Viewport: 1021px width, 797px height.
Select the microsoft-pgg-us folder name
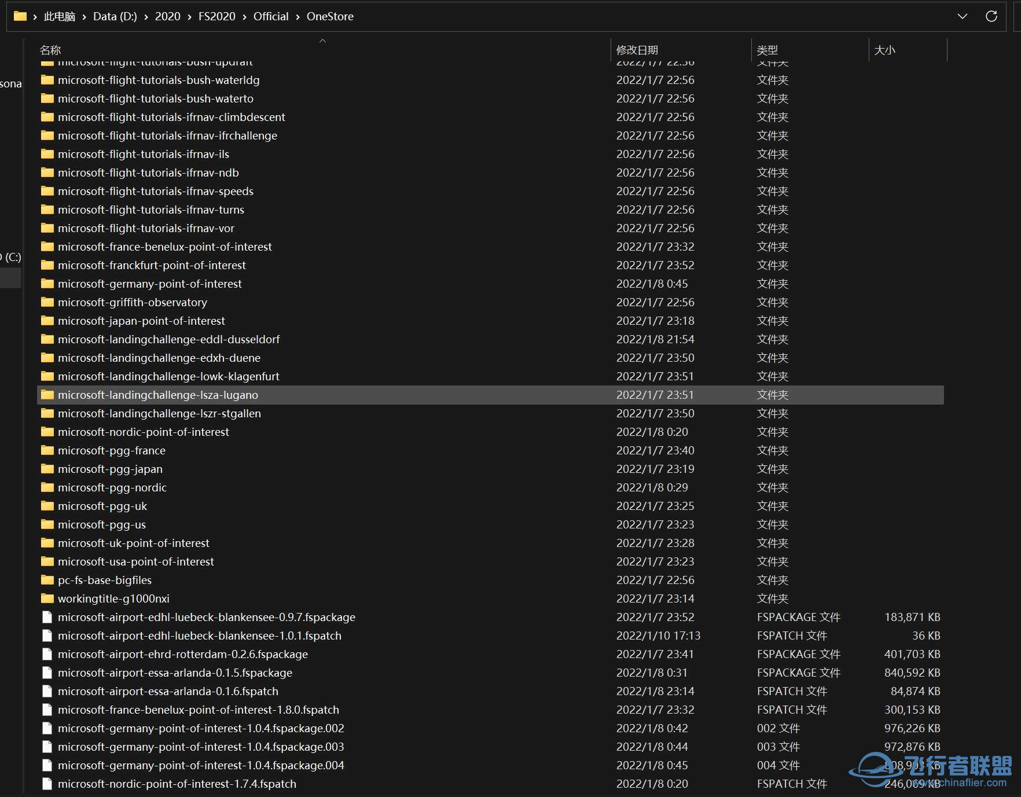(x=102, y=524)
